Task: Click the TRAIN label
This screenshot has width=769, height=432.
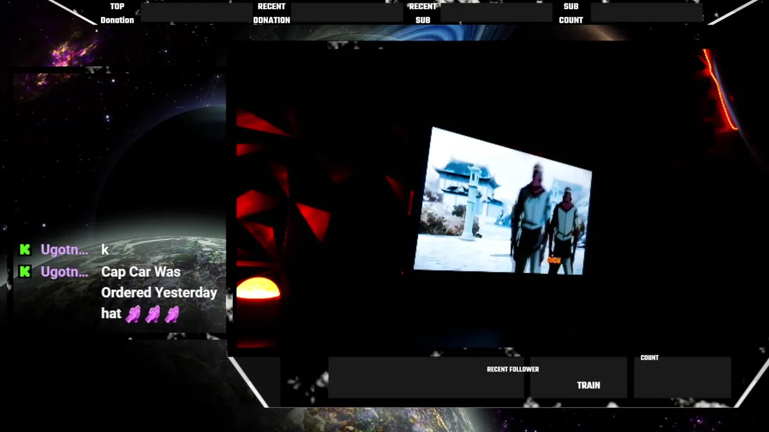Action: coord(589,385)
